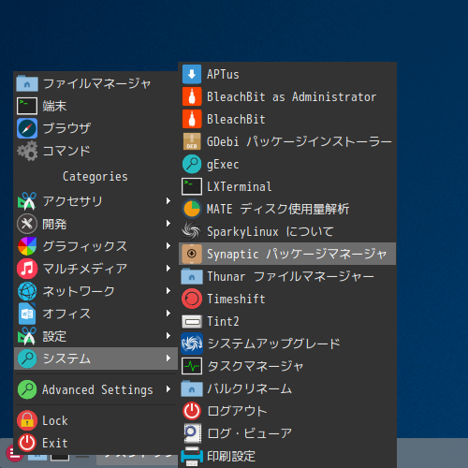Viewport: 468px width, 468px height.
Task: Expand the システム submenu arrow
Action: pyautogui.click(x=168, y=358)
